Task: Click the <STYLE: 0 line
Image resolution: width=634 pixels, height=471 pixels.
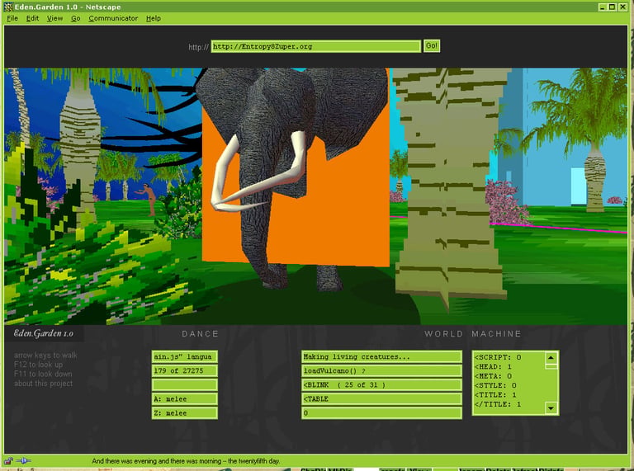Action: [x=495, y=385]
